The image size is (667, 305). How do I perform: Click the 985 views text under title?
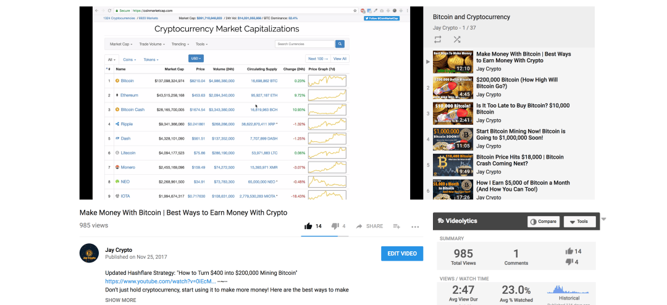click(94, 225)
